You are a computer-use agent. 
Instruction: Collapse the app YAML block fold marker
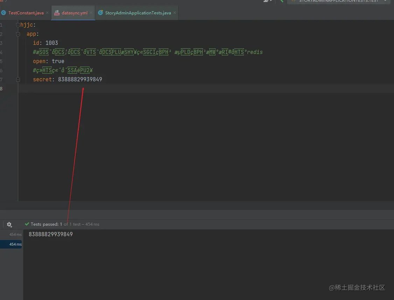coord(18,34)
